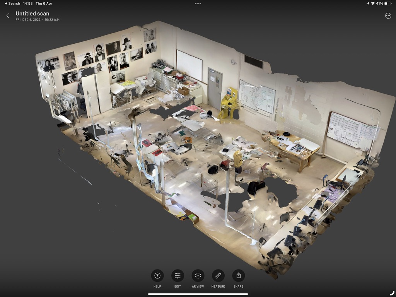Select the yellow cart in the scan

coord(229,102)
